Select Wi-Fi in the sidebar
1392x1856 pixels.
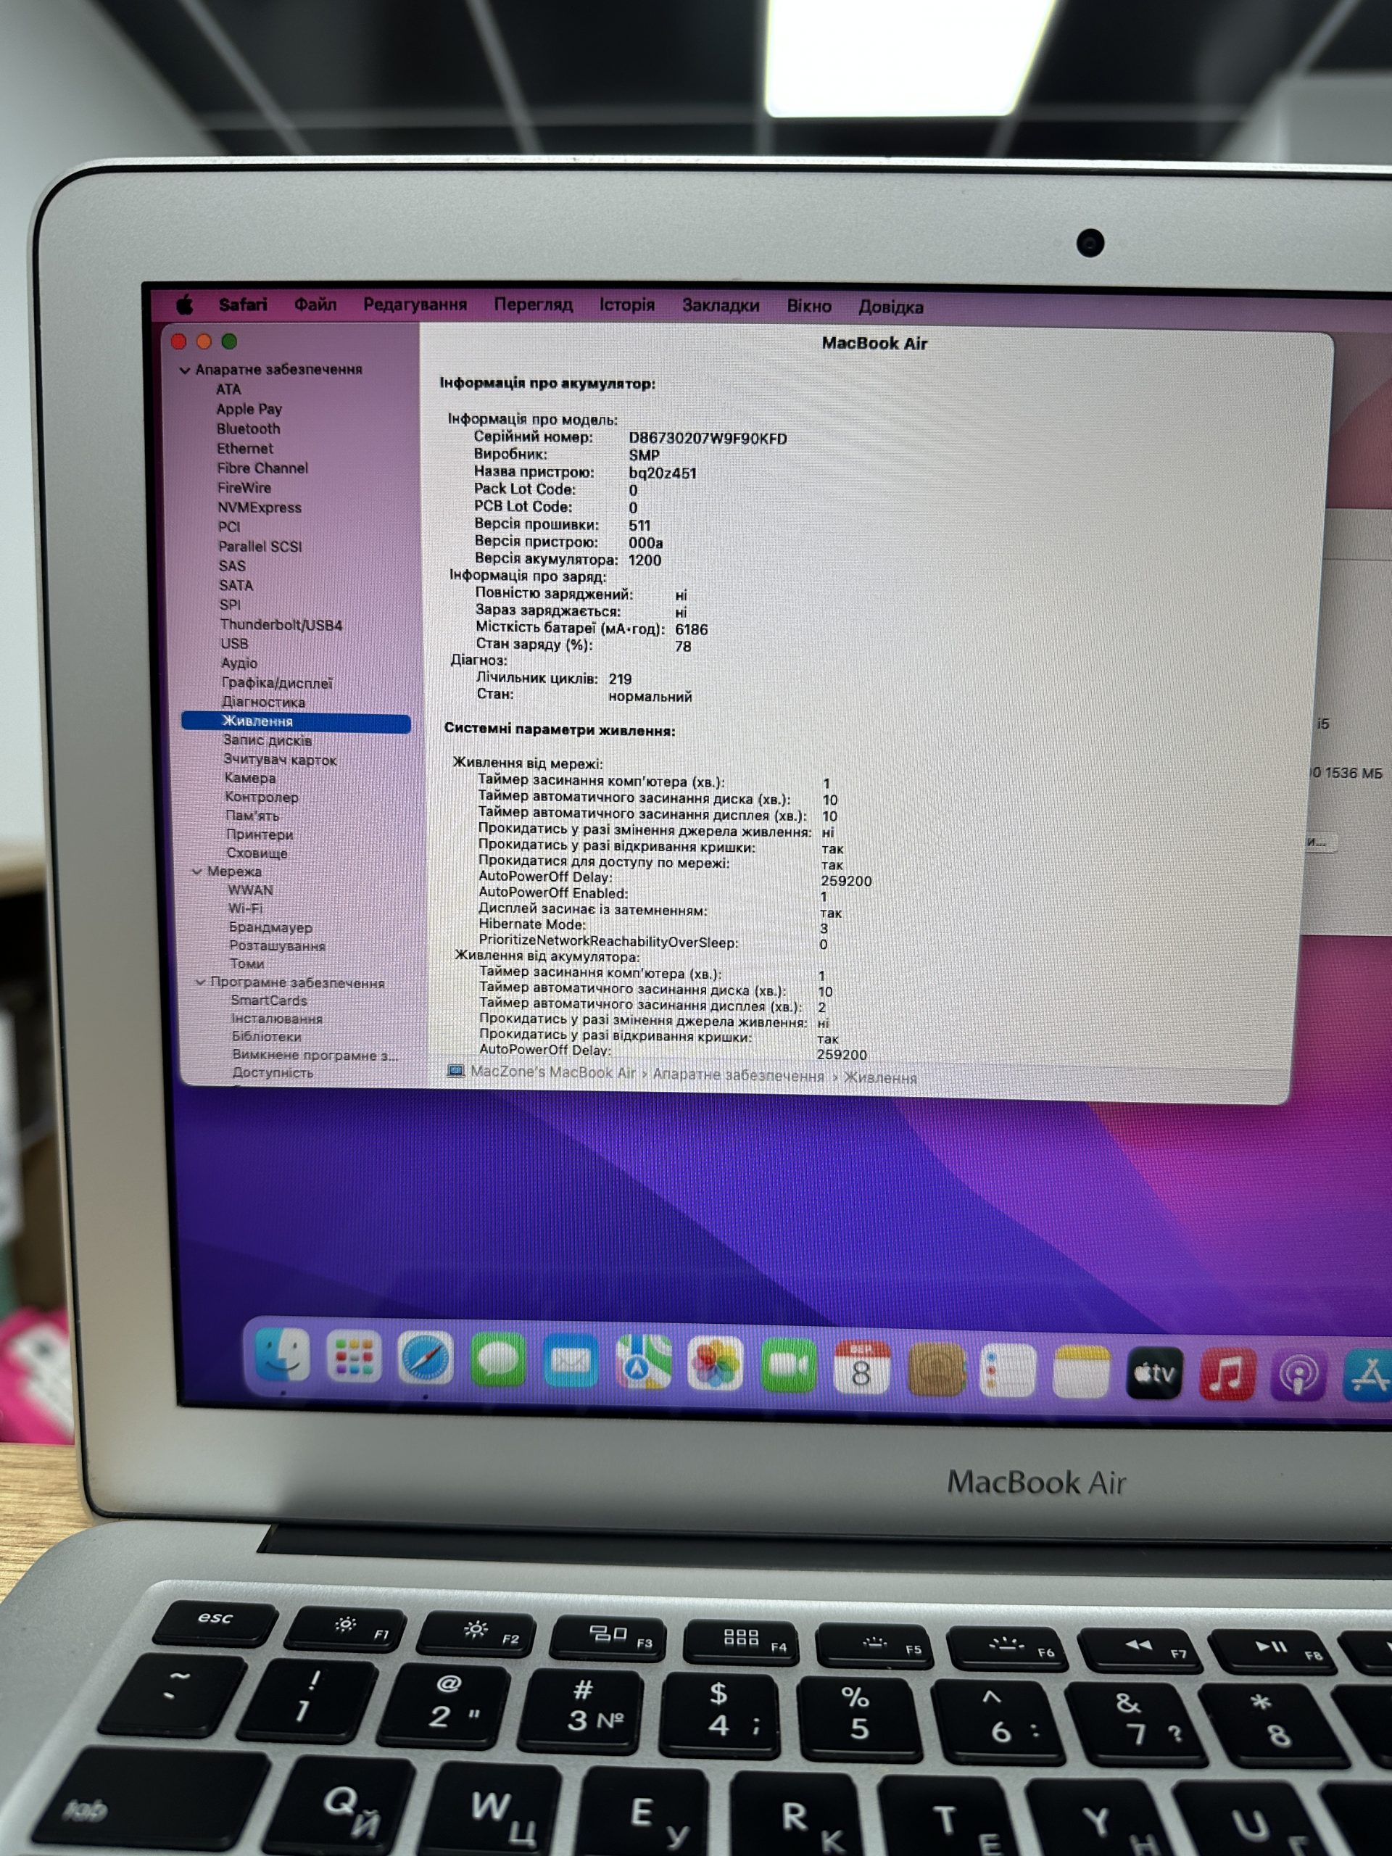pyautogui.click(x=245, y=908)
